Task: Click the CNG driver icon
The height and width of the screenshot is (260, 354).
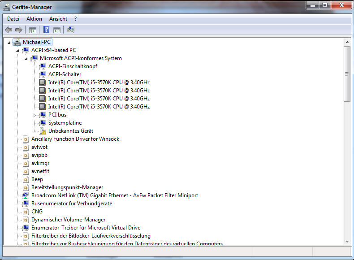Action: [x=26, y=212]
